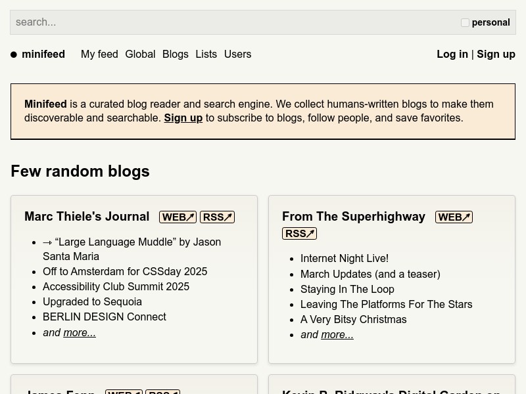
Task: Open Upgraded to Sequoia post
Action: point(92,301)
